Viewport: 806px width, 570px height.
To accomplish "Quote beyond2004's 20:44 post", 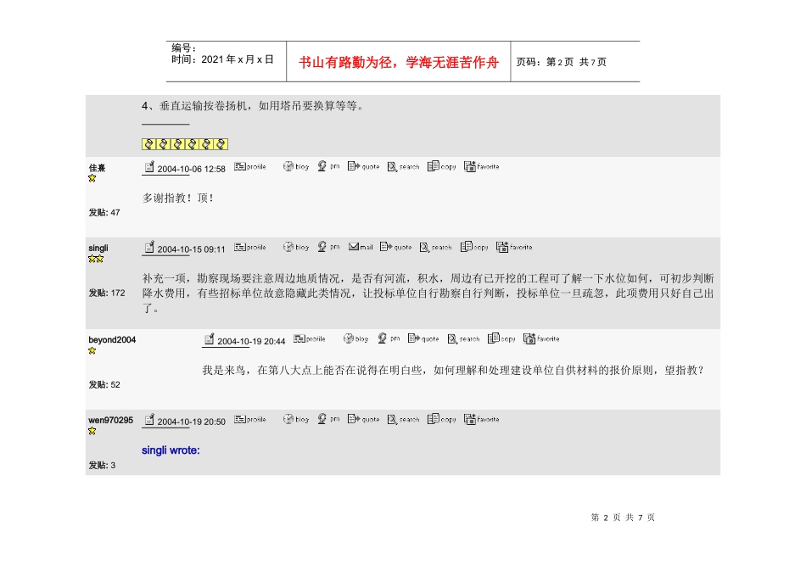I will (423, 338).
